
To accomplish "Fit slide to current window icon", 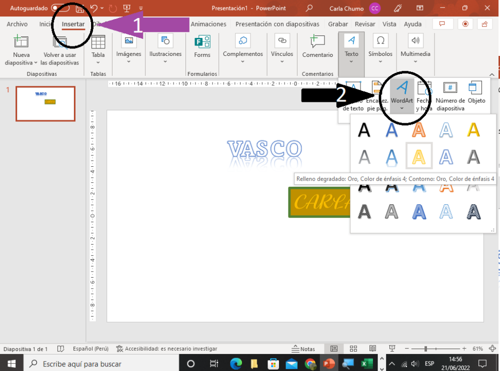I will coord(492,349).
